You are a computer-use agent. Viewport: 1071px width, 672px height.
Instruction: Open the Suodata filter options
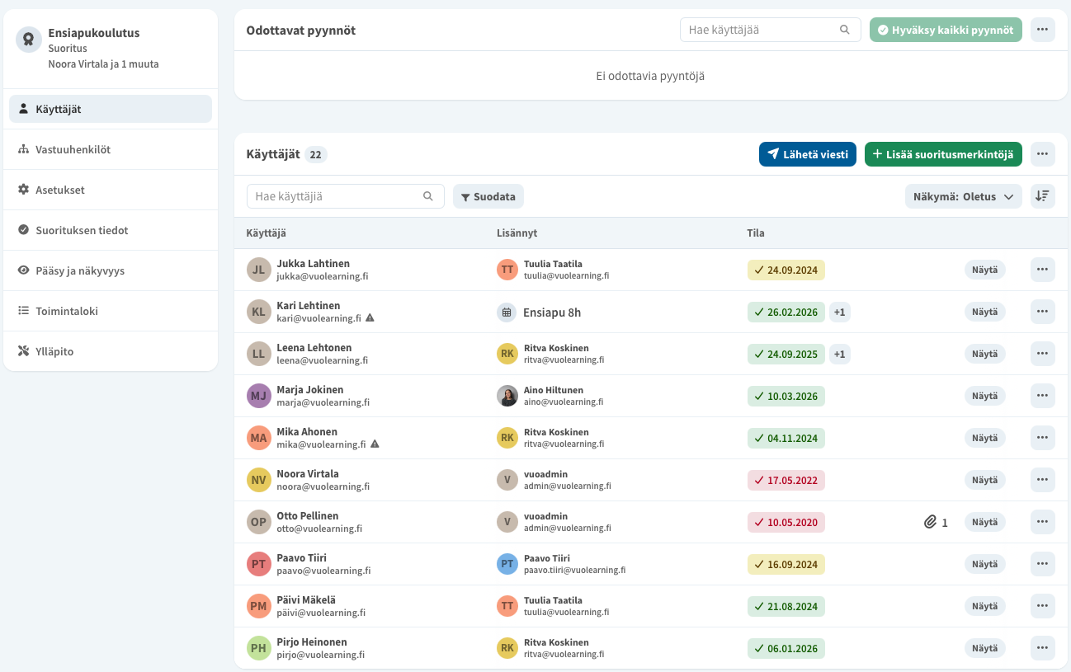[x=488, y=196]
